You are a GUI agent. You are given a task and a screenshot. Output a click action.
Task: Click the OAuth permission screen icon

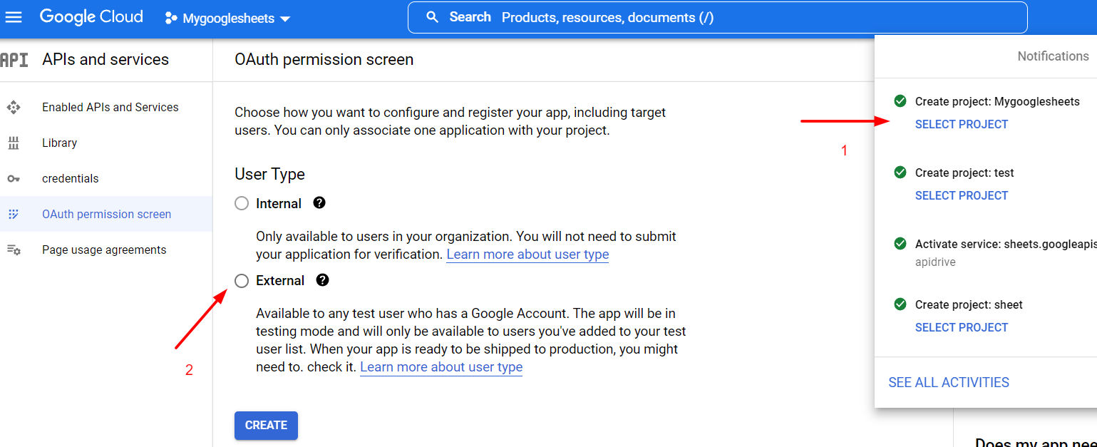[14, 214]
